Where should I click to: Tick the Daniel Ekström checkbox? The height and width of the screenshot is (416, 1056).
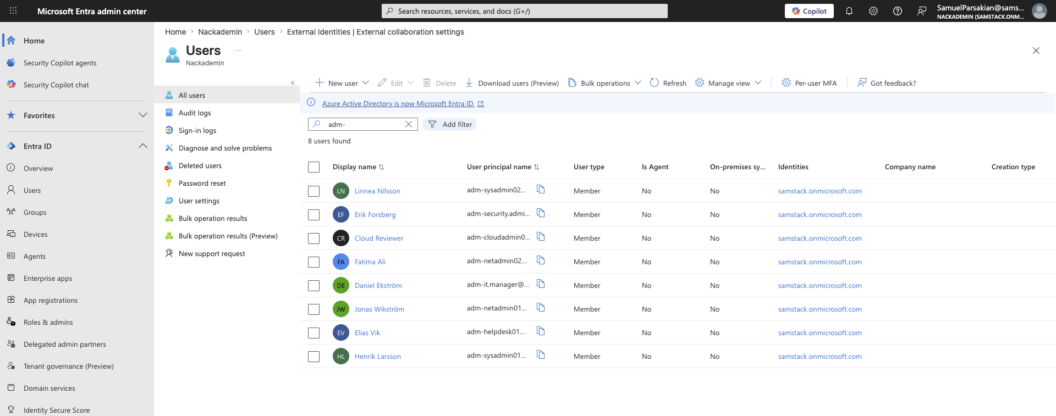(x=314, y=286)
